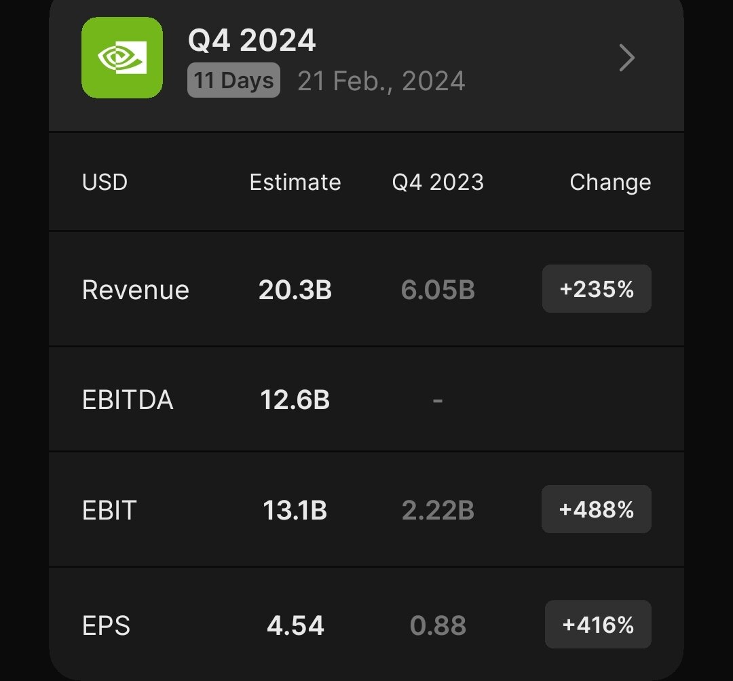Click the +416% EPS change badge

(598, 625)
